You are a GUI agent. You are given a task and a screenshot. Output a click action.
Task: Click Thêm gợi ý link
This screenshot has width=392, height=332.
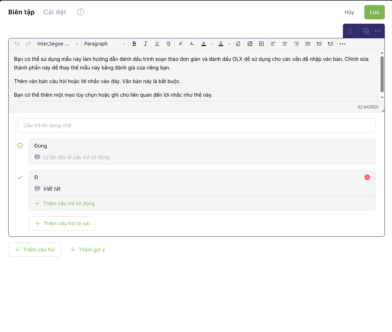(88, 250)
